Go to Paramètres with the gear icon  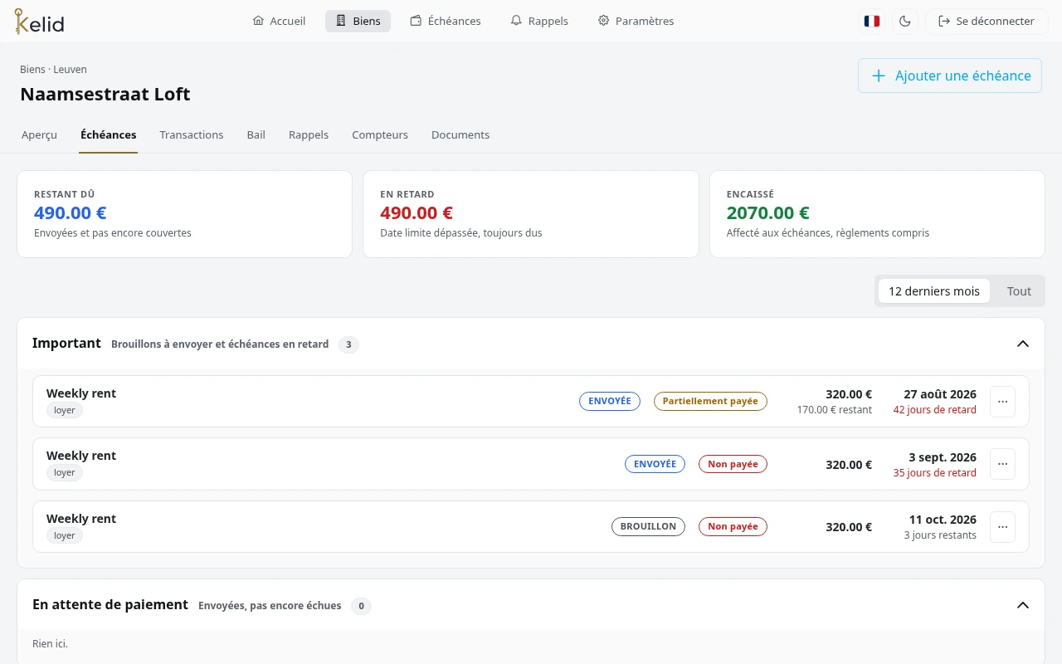(x=636, y=22)
